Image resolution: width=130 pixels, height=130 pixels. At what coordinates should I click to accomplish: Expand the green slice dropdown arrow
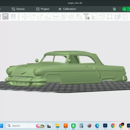(124, 9)
